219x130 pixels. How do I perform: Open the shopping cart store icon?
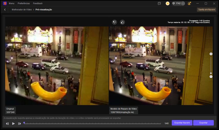(x=168, y=3)
